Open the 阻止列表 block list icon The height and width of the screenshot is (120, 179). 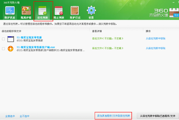59,13
